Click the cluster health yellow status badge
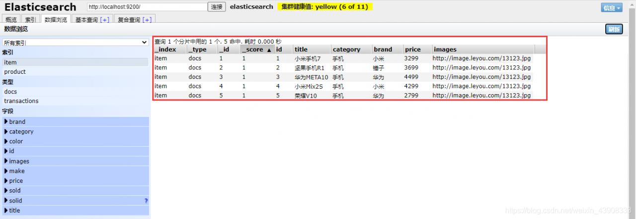The height and width of the screenshot is (219, 636). [x=325, y=7]
